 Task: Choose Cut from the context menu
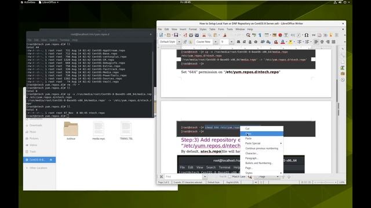click(x=261, y=129)
